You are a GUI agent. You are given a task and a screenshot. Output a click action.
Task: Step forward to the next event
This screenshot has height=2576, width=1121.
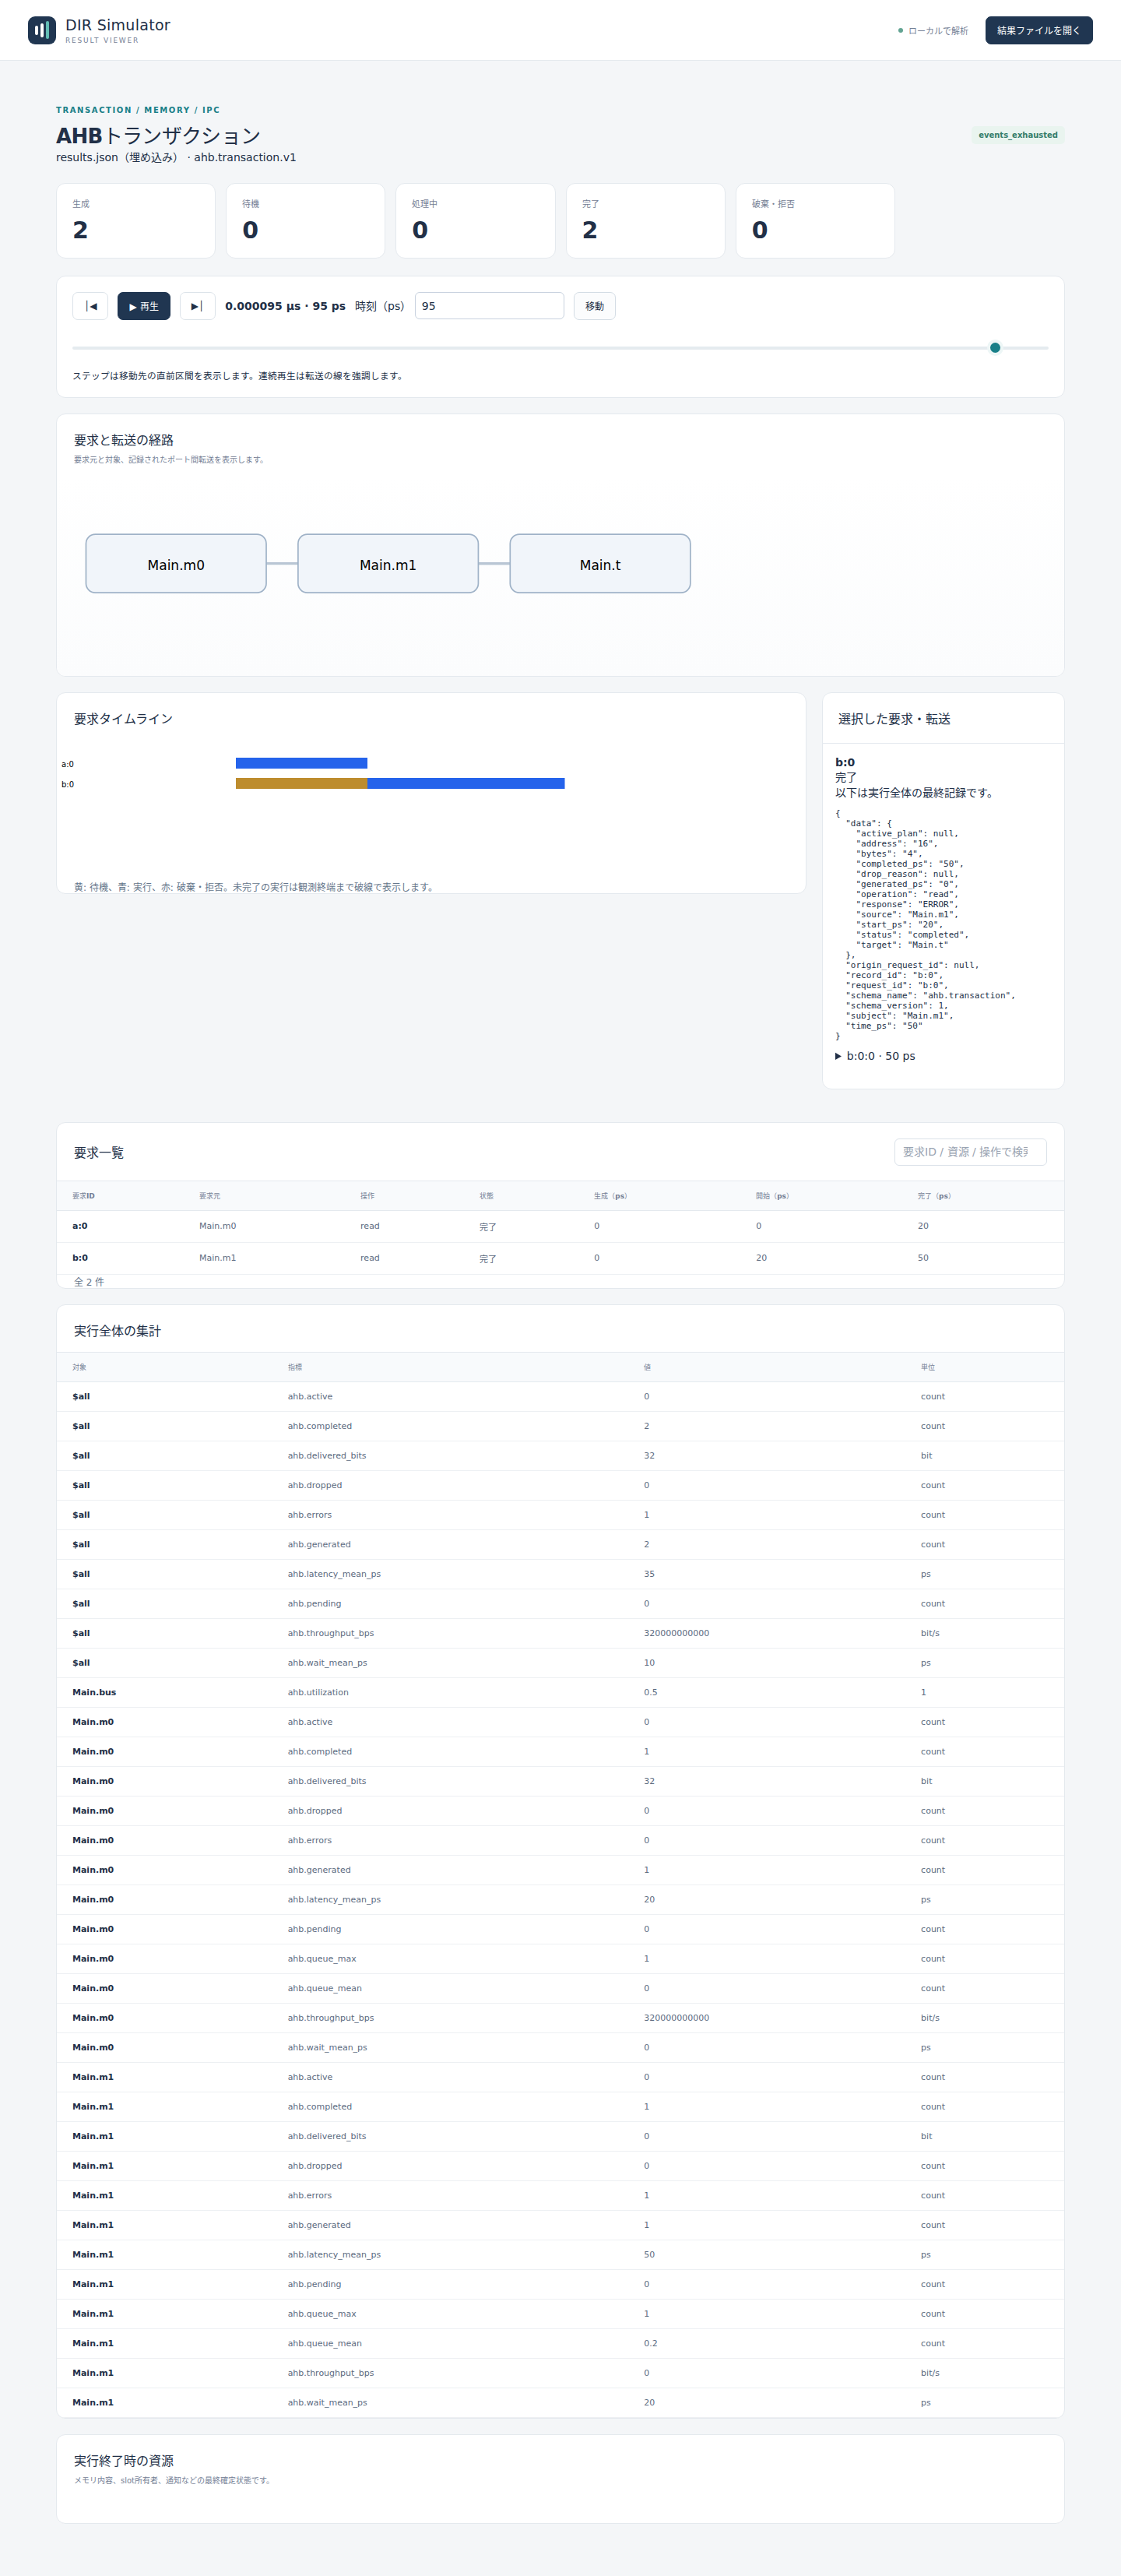pyautogui.click(x=197, y=306)
